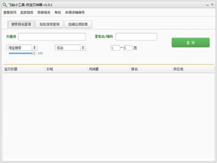The height and width of the screenshot is (163, 217).
Task: Open the 帮助 menu
Action: [58, 12]
